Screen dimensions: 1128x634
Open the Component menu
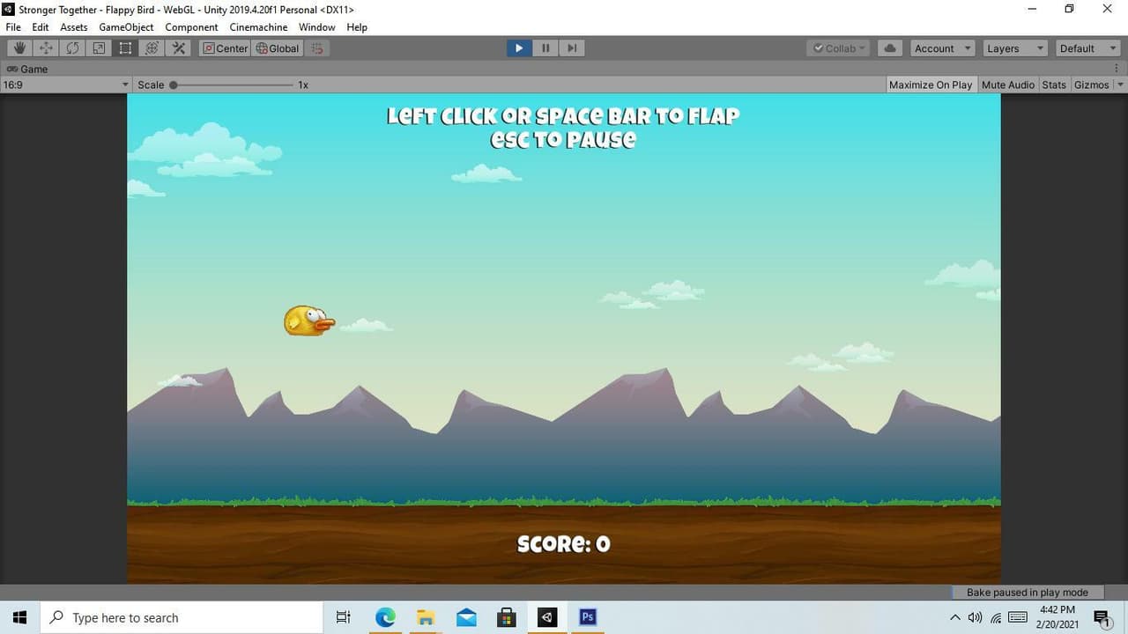coord(191,27)
